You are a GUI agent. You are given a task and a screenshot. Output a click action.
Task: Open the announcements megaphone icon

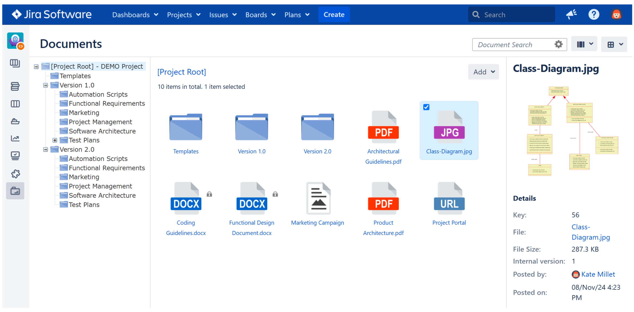[571, 14]
